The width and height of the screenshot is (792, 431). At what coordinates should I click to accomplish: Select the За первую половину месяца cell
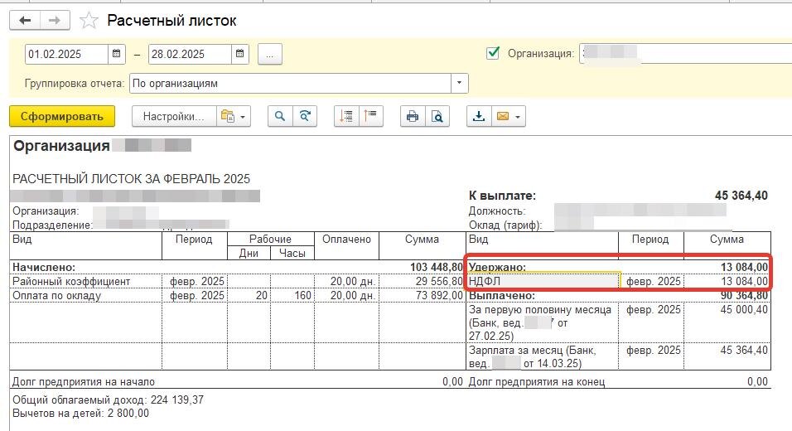coord(543,322)
